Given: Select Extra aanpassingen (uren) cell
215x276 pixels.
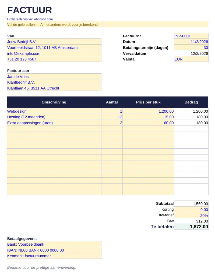Looking at the screenshot, I should click(54, 123).
